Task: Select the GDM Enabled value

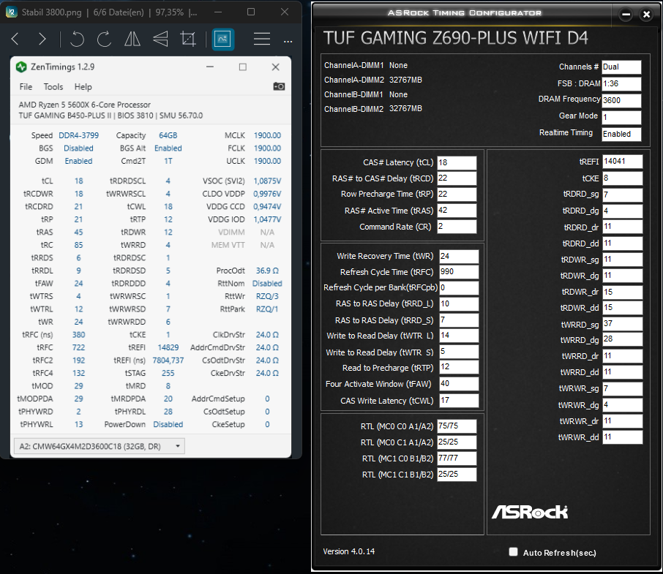Action: 78,161
